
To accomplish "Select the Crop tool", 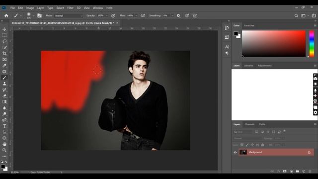I will coord(4,53).
